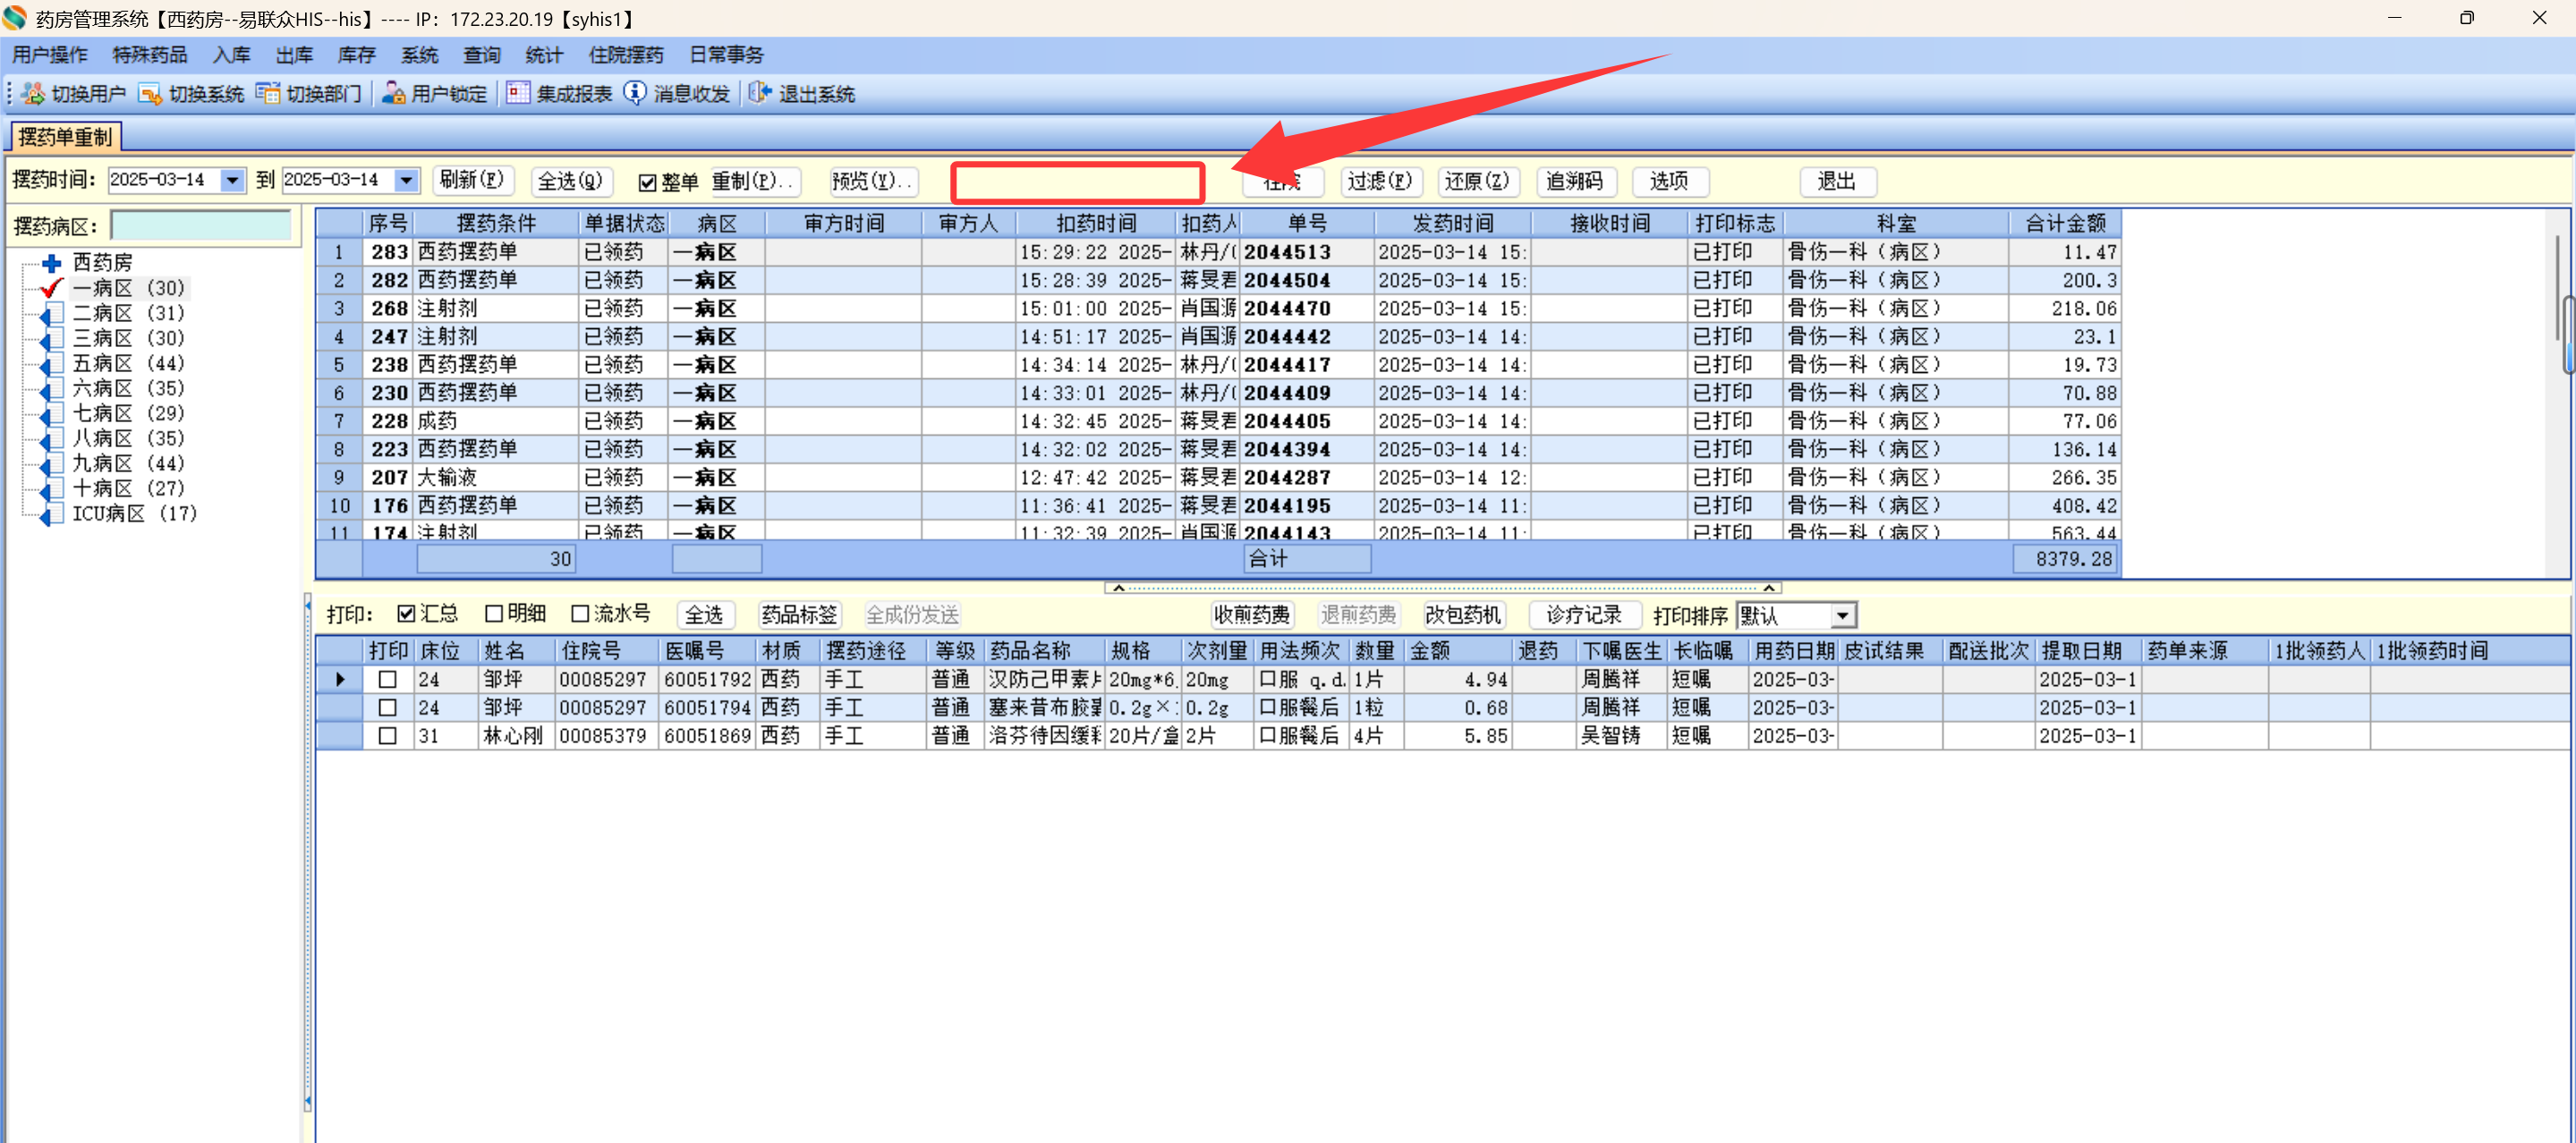
Task: Click the 摆药病区 search input field
Action: tap(200, 225)
